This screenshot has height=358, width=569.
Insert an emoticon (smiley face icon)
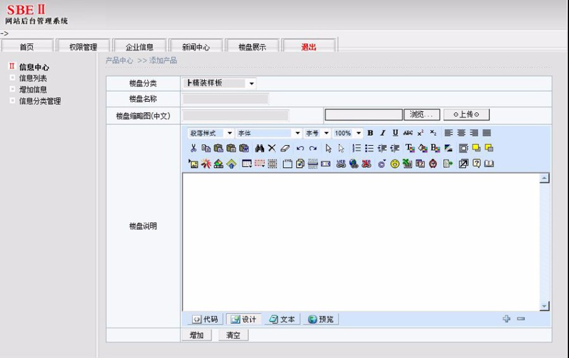(x=395, y=164)
